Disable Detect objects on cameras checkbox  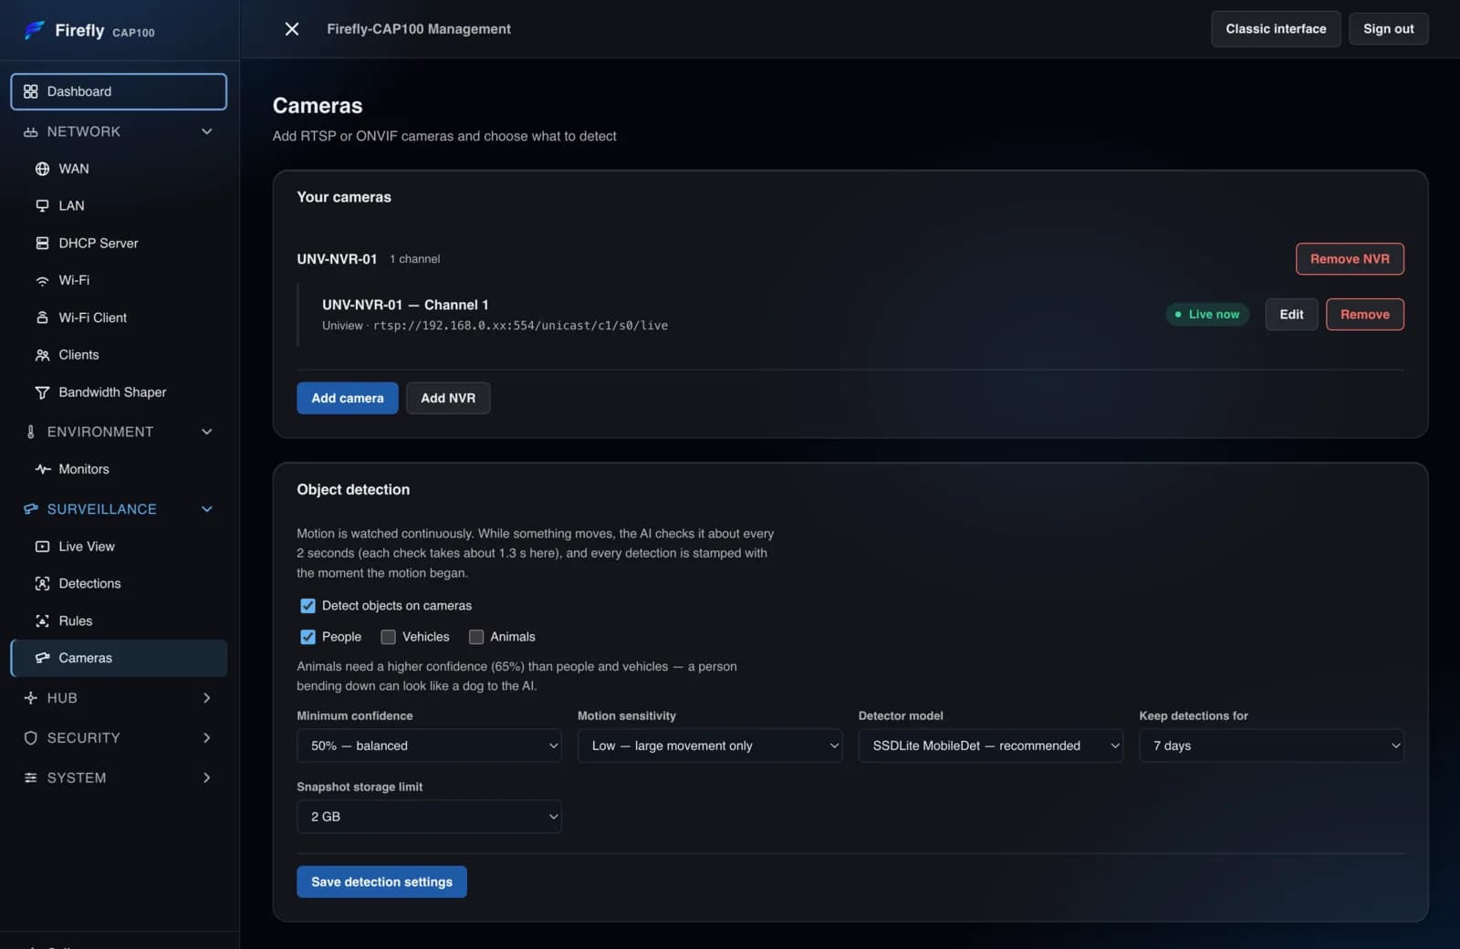point(308,606)
